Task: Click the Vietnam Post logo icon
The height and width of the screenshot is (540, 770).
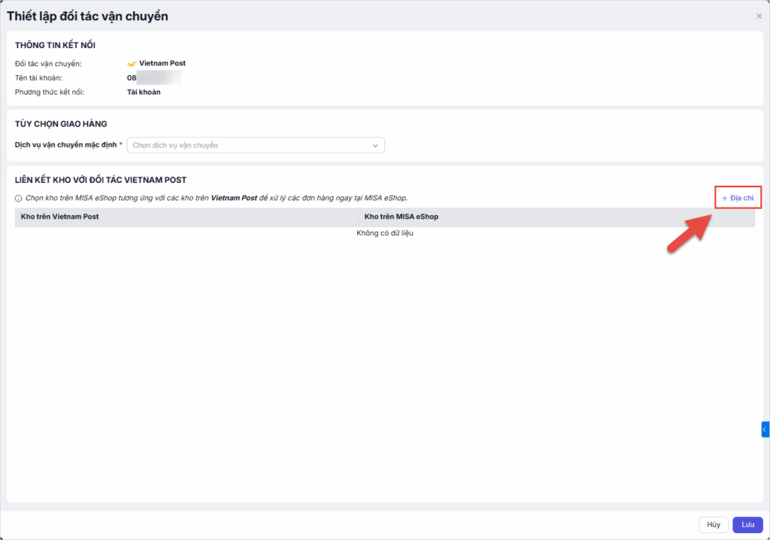Action: click(x=132, y=64)
